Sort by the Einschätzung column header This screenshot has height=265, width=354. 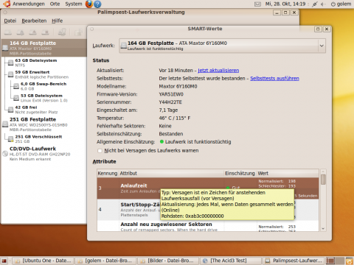240,173
